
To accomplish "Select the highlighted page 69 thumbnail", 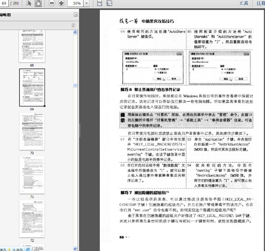I will click(32, 87).
